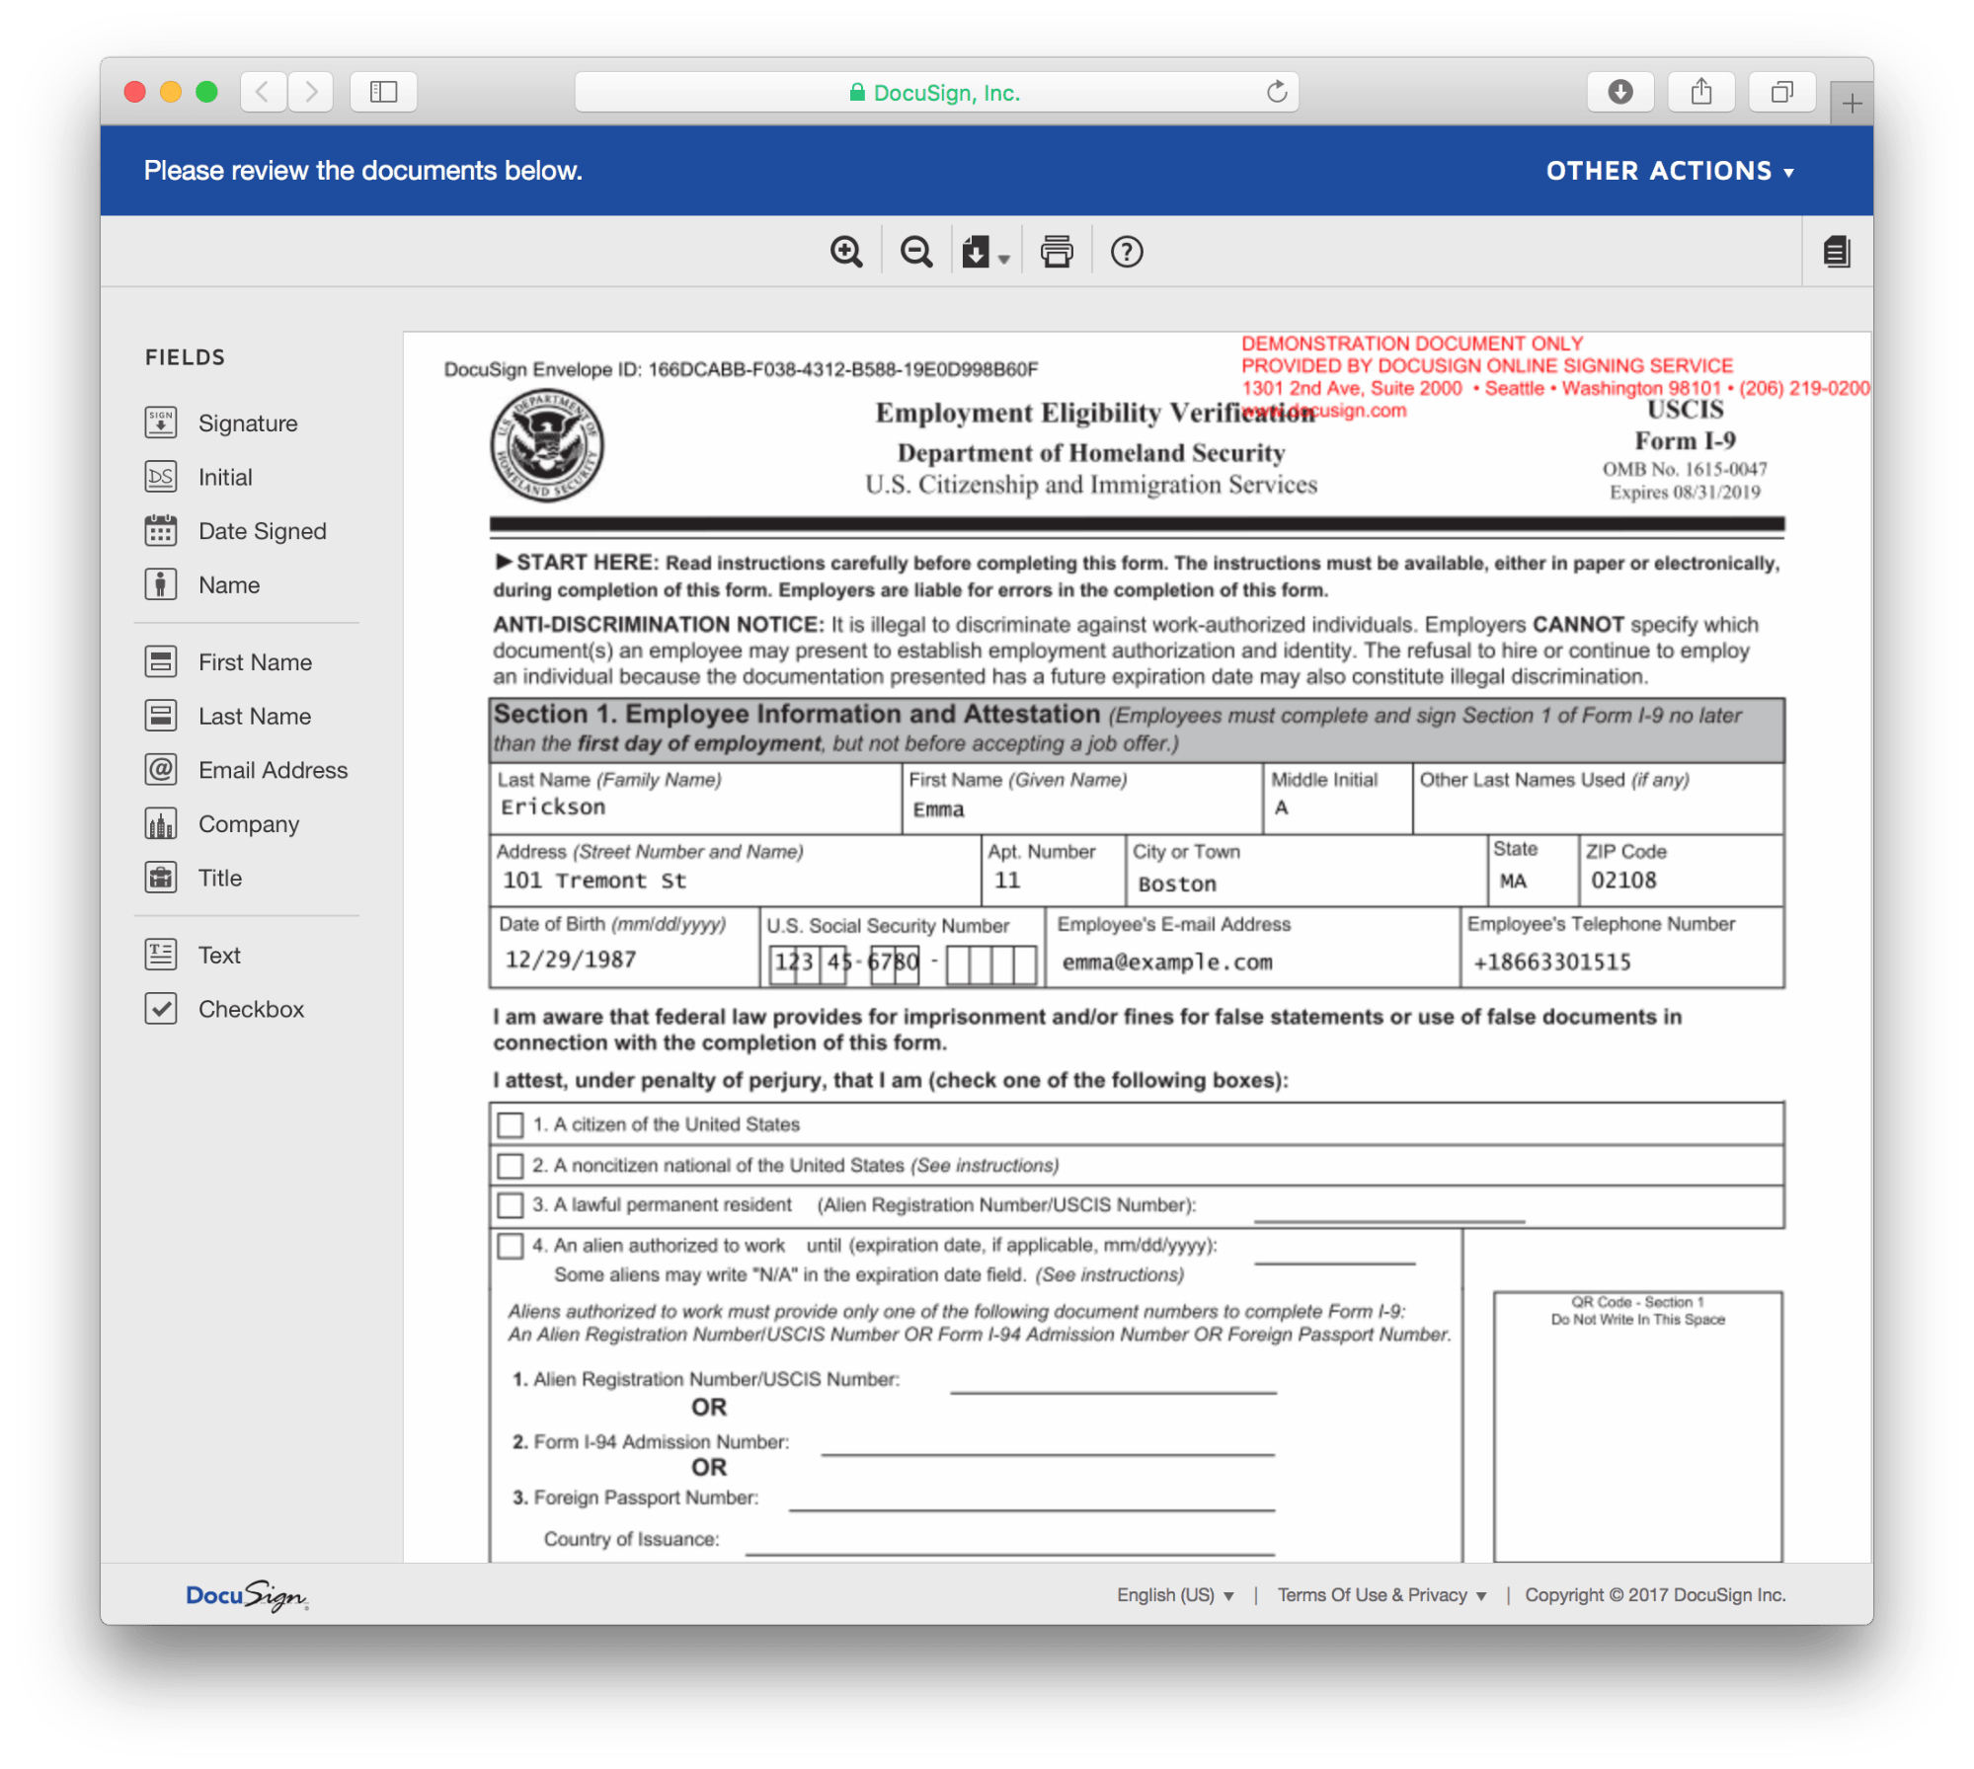The height and width of the screenshot is (1769, 1974).
Task: Check 'A citizen of the United States' box
Action: (x=511, y=1125)
